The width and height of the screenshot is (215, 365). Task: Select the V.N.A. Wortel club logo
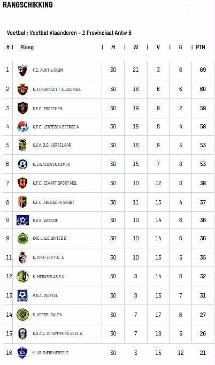point(22,295)
